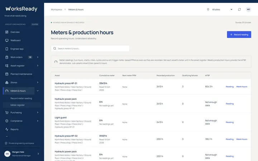Click the plus icon on Record reading
Screen dimensions: 258x161
coord(231,34)
